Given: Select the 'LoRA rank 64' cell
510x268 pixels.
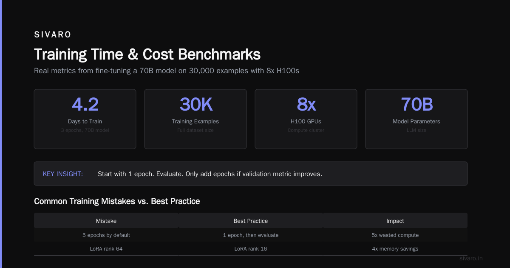Looking at the screenshot, I should [106, 249].
